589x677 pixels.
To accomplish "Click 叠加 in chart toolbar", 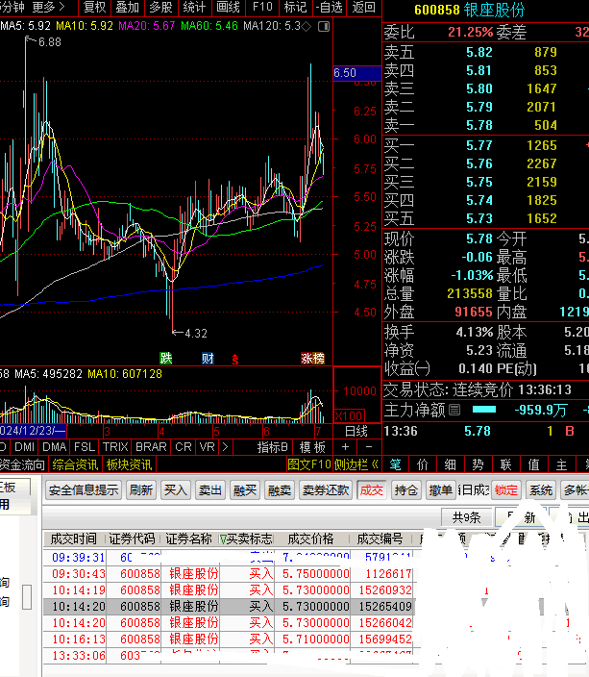I will click(127, 7).
